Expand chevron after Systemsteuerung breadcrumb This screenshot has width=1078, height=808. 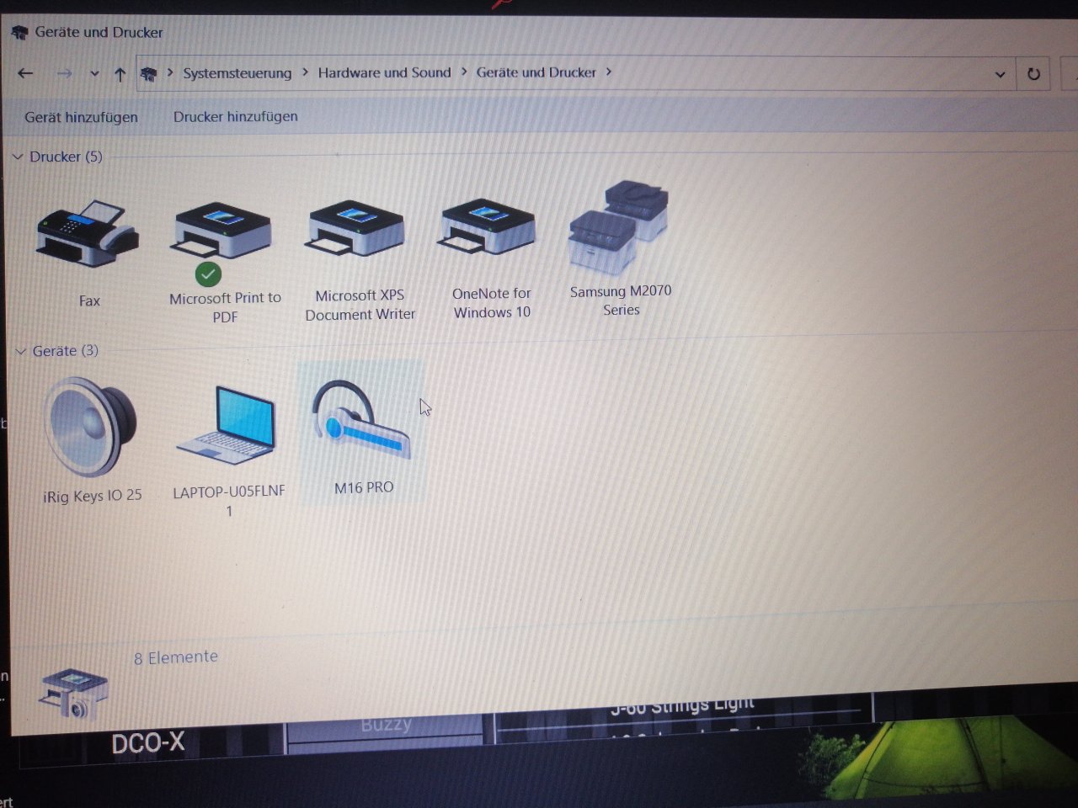pos(305,73)
